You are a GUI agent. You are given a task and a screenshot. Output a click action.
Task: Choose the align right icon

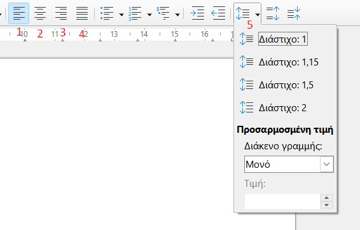click(61, 13)
